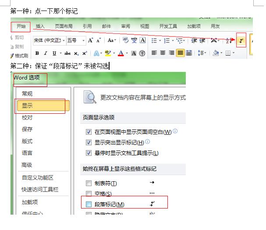The height and width of the screenshot is (230, 266).
Task: Click the red font color A button
Action: coord(121,53)
